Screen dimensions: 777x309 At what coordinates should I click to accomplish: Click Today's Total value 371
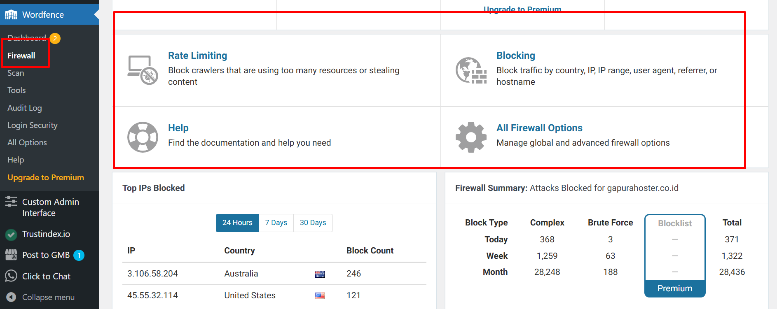coord(732,239)
